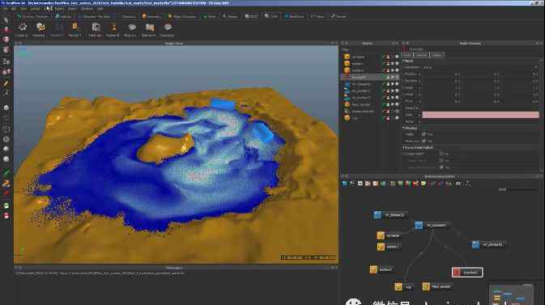This screenshot has height=305, width=545.
Task: Click the minimap thumbnail in Relationship Editor
Action: pos(511,294)
